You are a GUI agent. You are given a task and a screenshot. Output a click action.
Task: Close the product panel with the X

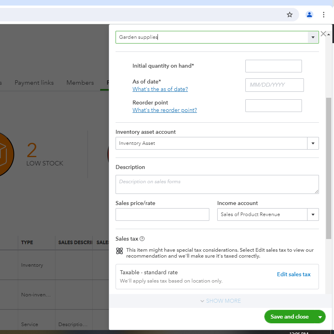tap(323, 34)
